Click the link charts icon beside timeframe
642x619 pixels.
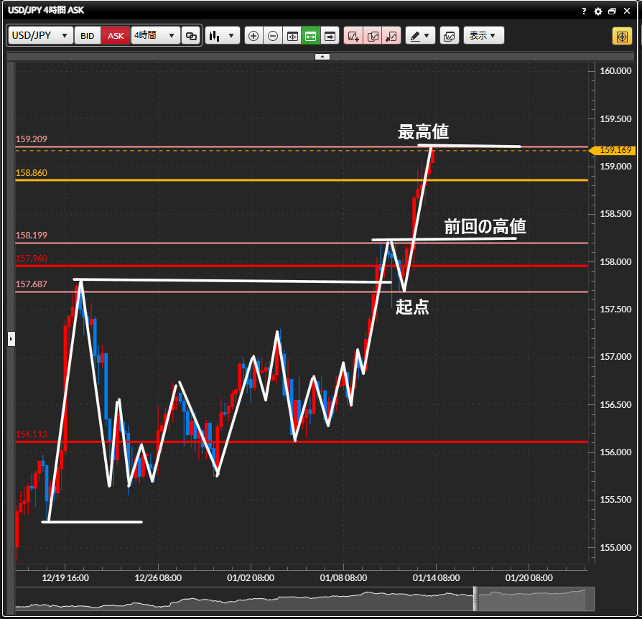tap(191, 35)
